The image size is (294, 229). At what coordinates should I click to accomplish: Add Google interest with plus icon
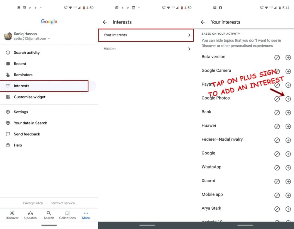(288, 154)
